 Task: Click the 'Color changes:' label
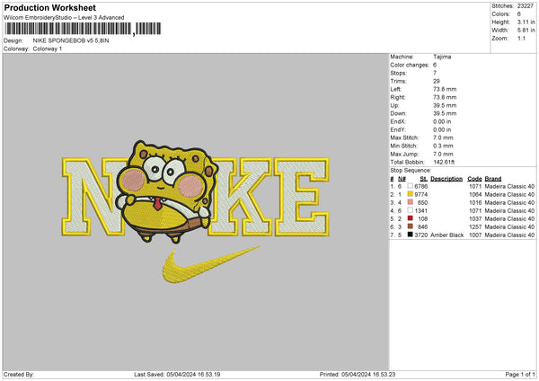click(x=410, y=65)
